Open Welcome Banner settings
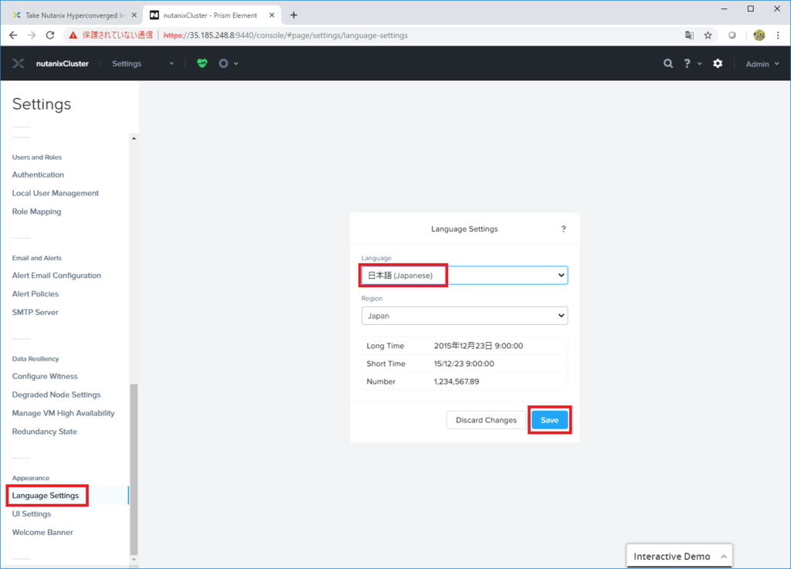 [42, 532]
